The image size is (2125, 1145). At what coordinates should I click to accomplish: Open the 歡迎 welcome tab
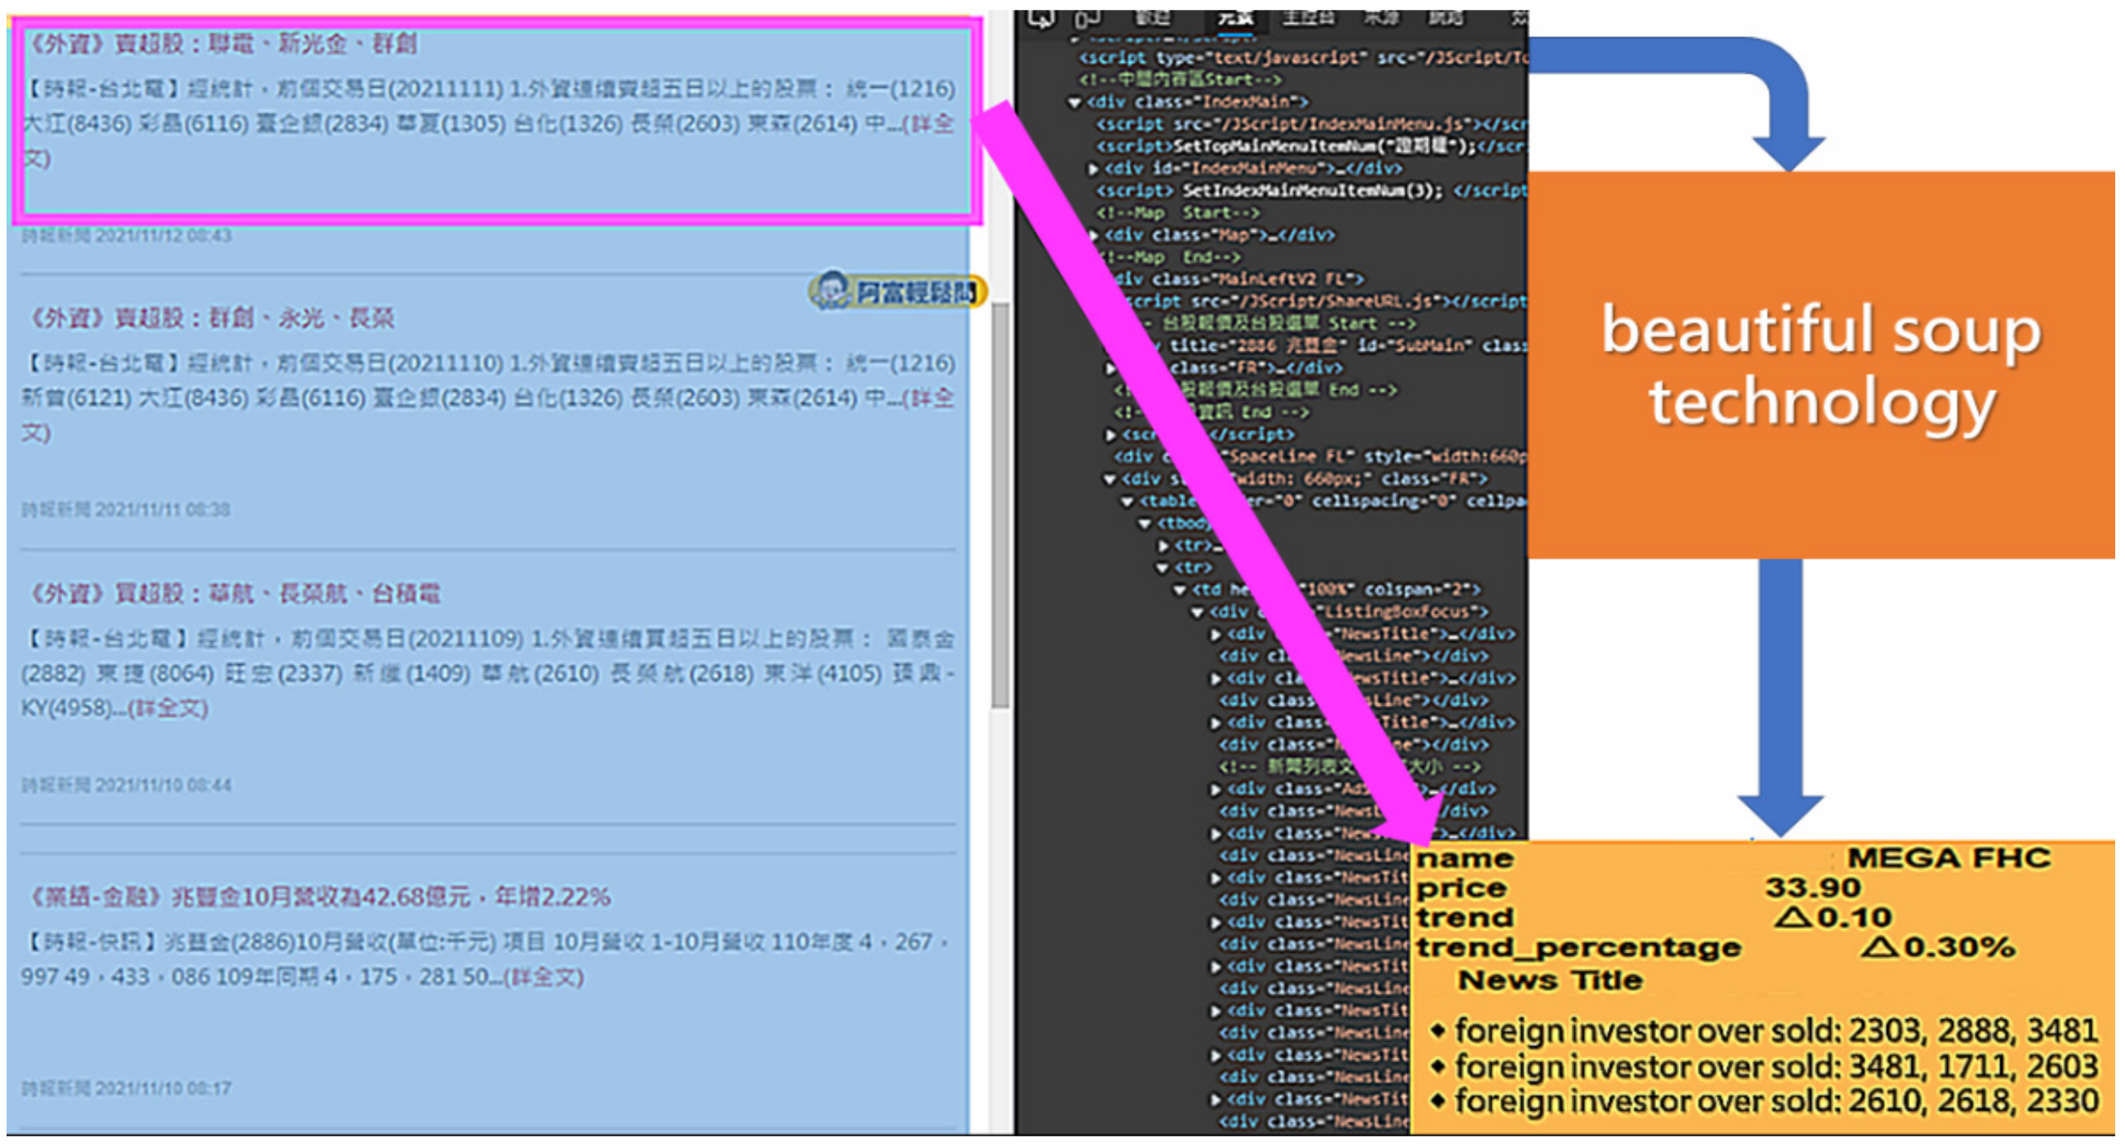tap(1153, 17)
